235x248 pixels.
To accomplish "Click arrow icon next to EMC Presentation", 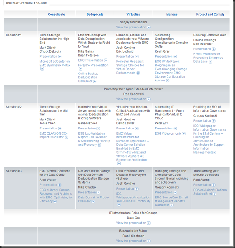I will click(x=105, y=60).
